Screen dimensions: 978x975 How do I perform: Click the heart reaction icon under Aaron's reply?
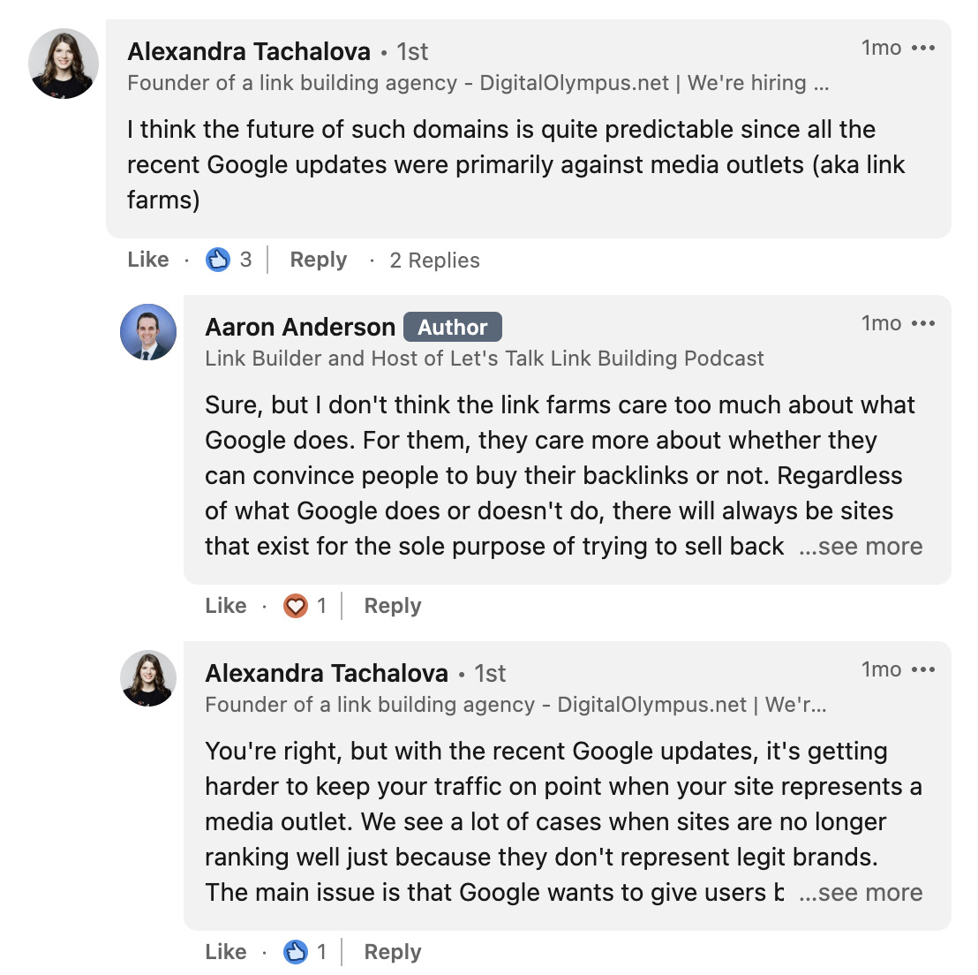point(294,606)
